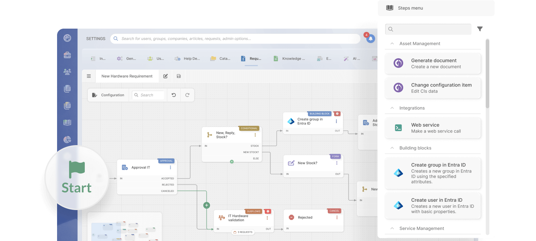Click the workflow canvas Search field
This screenshot has height=241, width=536.
pos(148,95)
